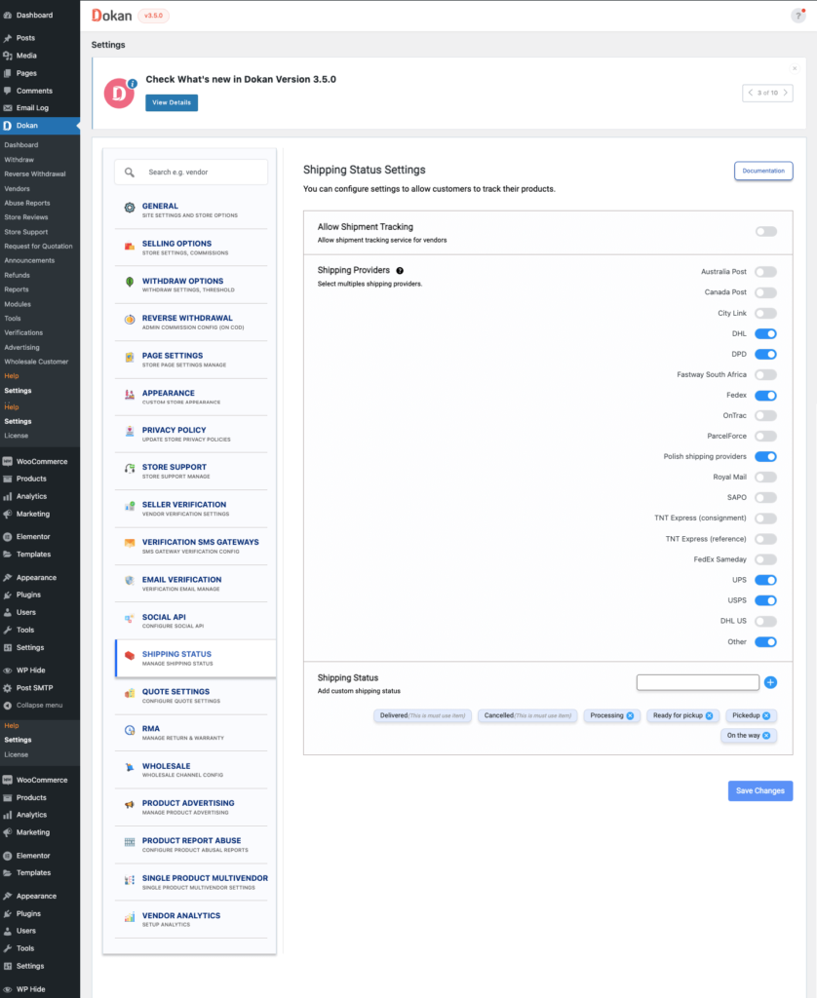Turn off the Fedex toggle

tap(765, 396)
